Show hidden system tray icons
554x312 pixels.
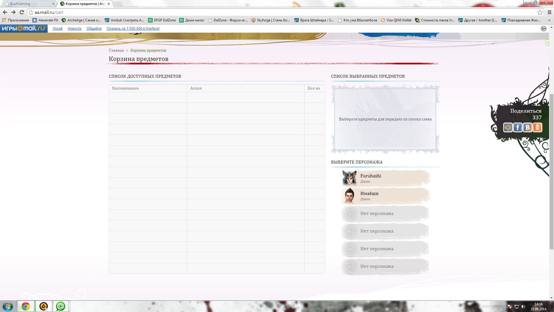click(502, 307)
